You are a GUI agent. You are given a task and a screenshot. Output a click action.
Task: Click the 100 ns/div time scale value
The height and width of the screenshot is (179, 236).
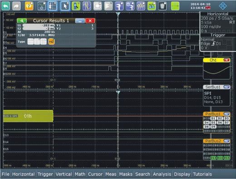(x=211, y=27)
